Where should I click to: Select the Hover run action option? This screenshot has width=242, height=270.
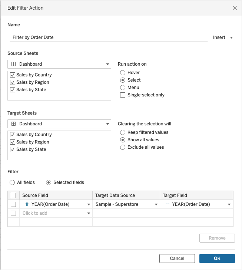(x=123, y=73)
